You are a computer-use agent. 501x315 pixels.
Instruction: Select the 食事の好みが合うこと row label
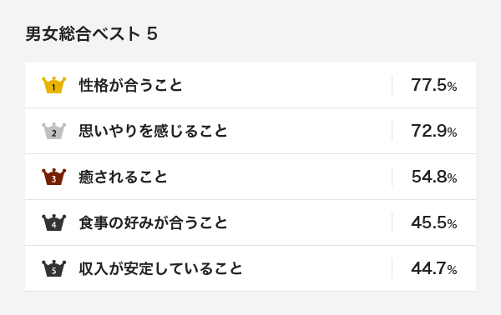coord(153,222)
